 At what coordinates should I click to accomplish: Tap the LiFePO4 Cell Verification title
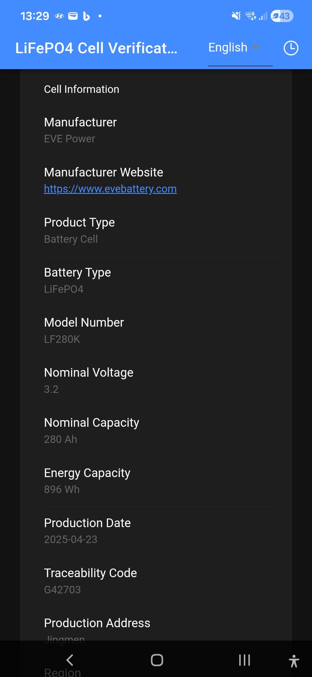pos(96,48)
